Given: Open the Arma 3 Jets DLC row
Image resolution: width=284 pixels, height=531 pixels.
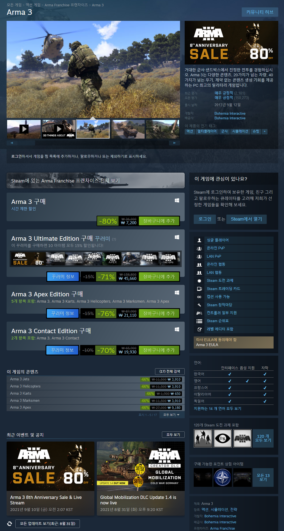Looking at the screenshot, I should click(x=95, y=380).
